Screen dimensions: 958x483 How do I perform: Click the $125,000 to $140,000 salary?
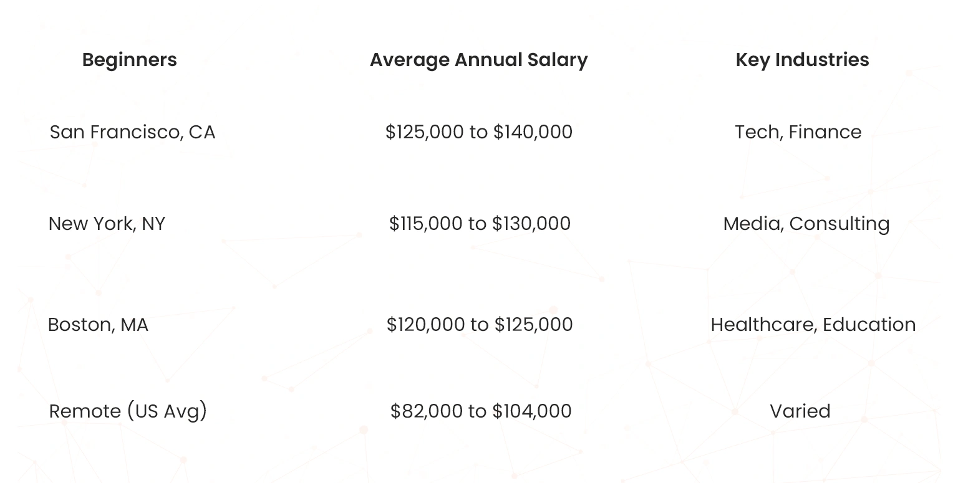tap(478, 132)
